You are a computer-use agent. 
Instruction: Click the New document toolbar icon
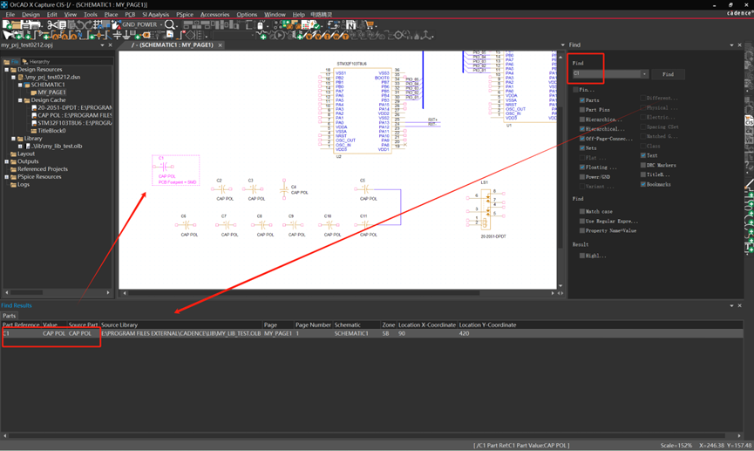pyautogui.click(x=7, y=24)
